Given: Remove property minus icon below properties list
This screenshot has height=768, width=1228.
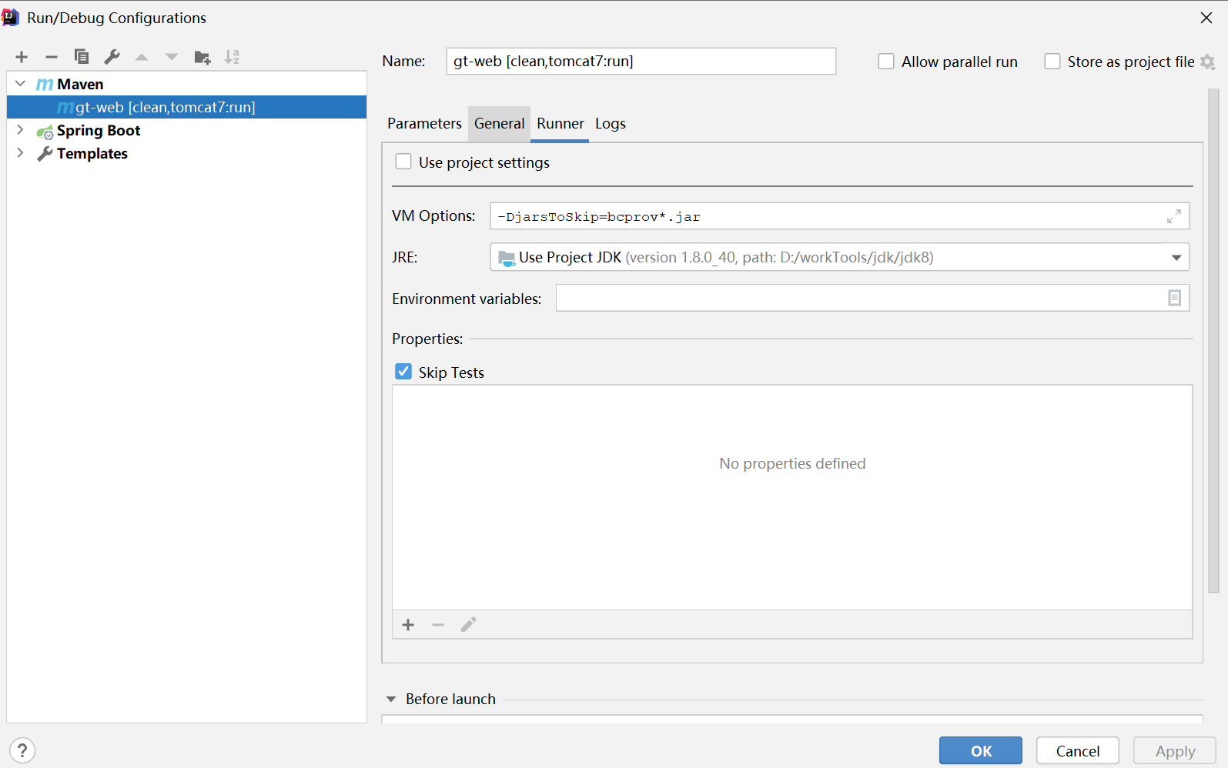Looking at the screenshot, I should (x=438, y=625).
